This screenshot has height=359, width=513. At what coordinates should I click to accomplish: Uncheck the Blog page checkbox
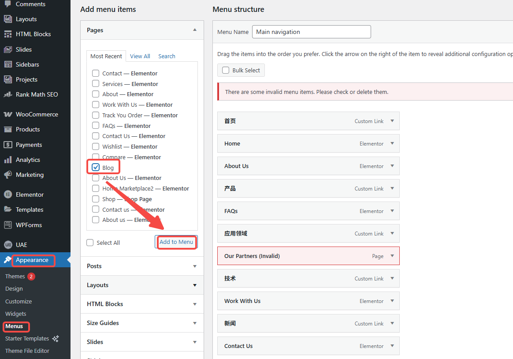(x=96, y=168)
